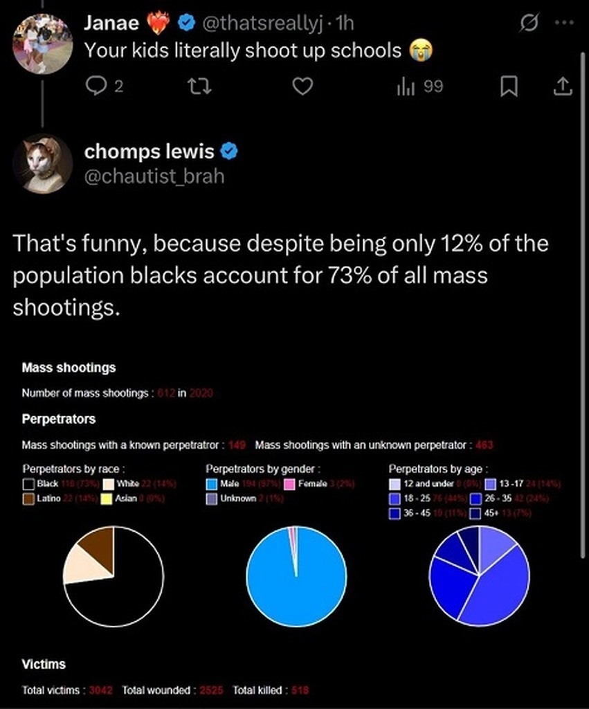The width and height of the screenshot is (589, 709).
Task: Click the 1h timestamp on Janae's post
Action: point(342,24)
